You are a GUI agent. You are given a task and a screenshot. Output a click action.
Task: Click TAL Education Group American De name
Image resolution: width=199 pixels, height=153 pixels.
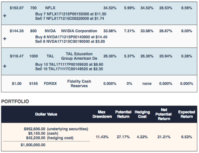pyautogui.click(x=79, y=56)
